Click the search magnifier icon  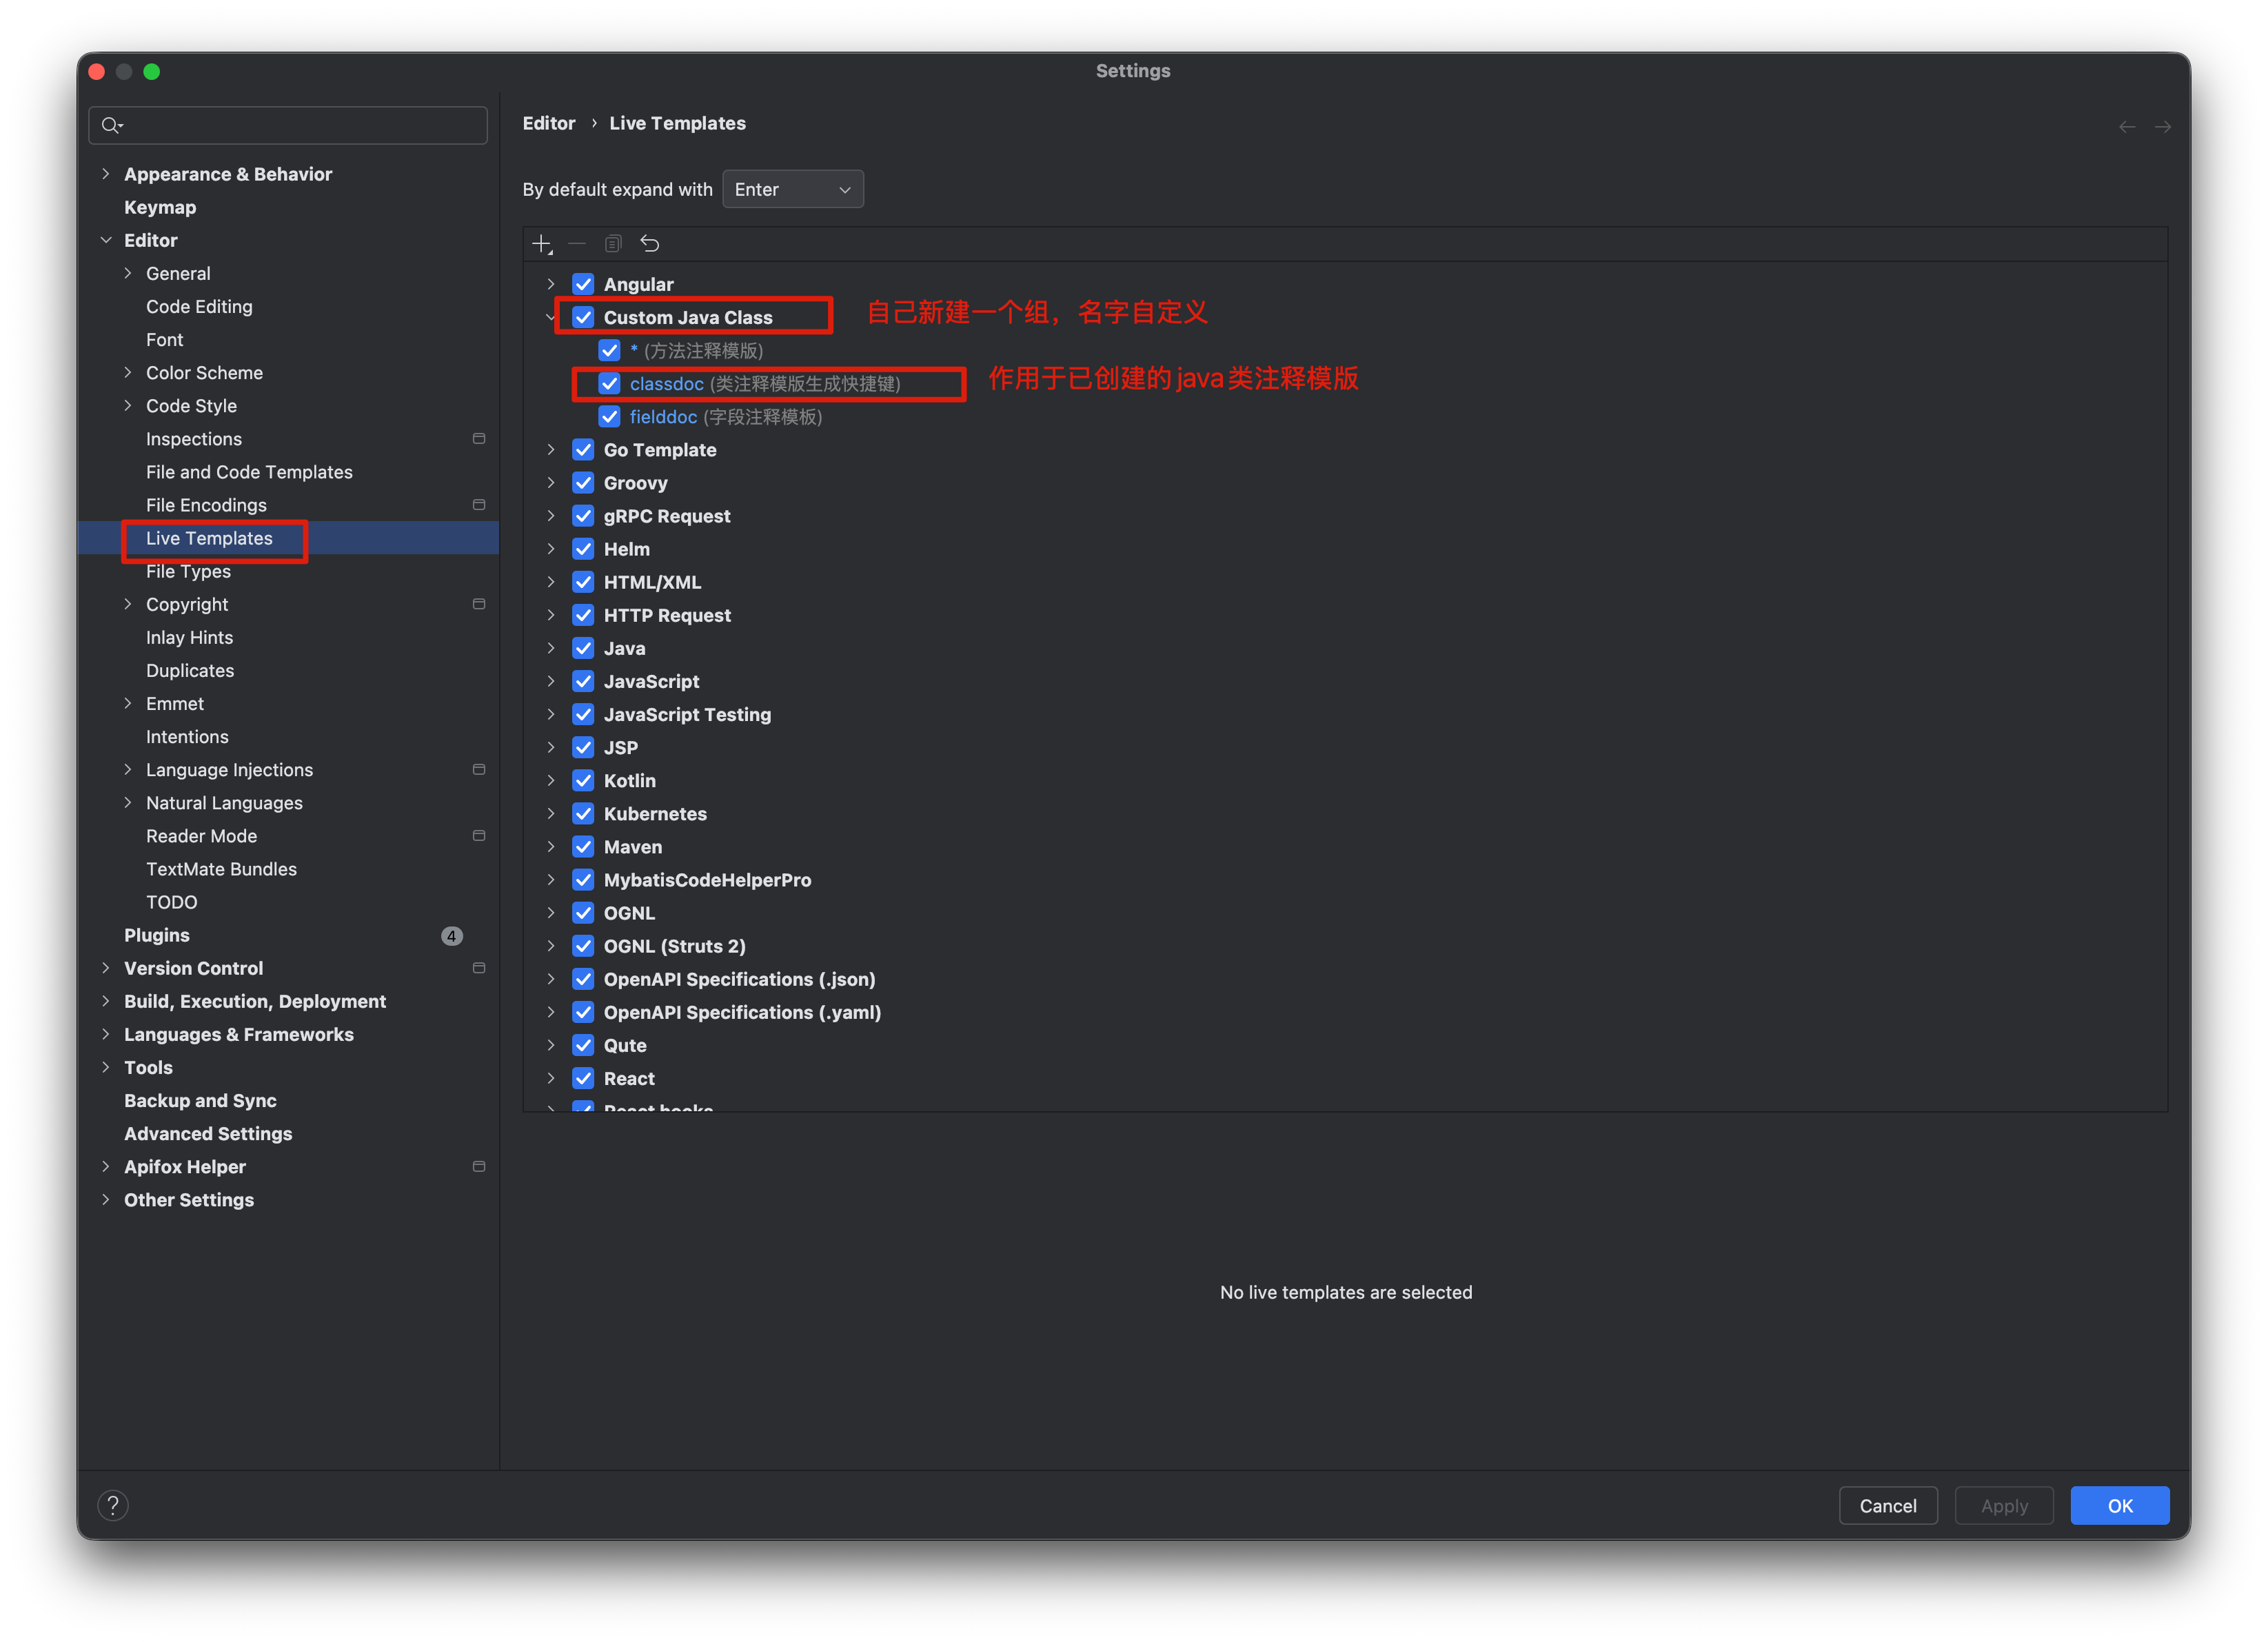pyautogui.click(x=111, y=126)
